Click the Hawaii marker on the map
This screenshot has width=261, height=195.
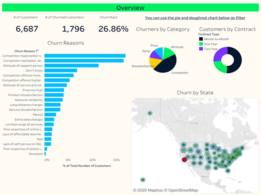143,180
